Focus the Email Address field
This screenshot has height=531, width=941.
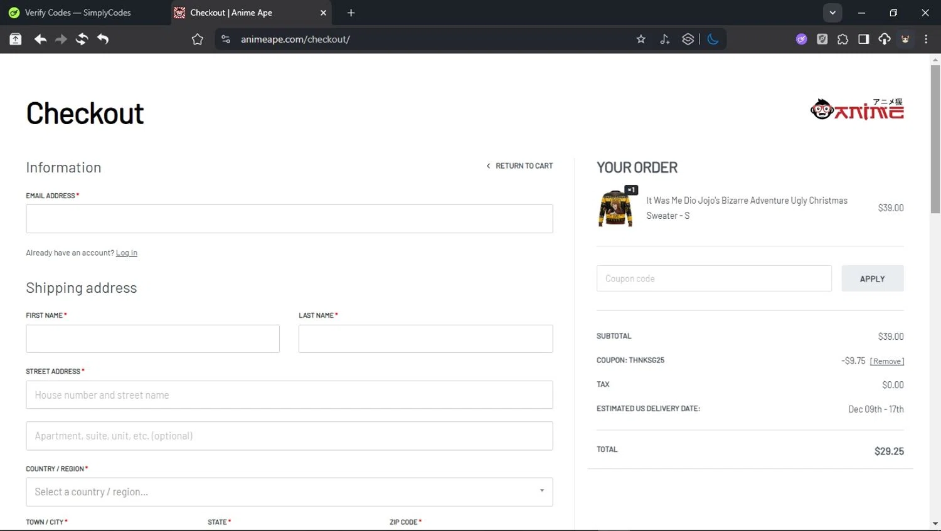[289, 219]
